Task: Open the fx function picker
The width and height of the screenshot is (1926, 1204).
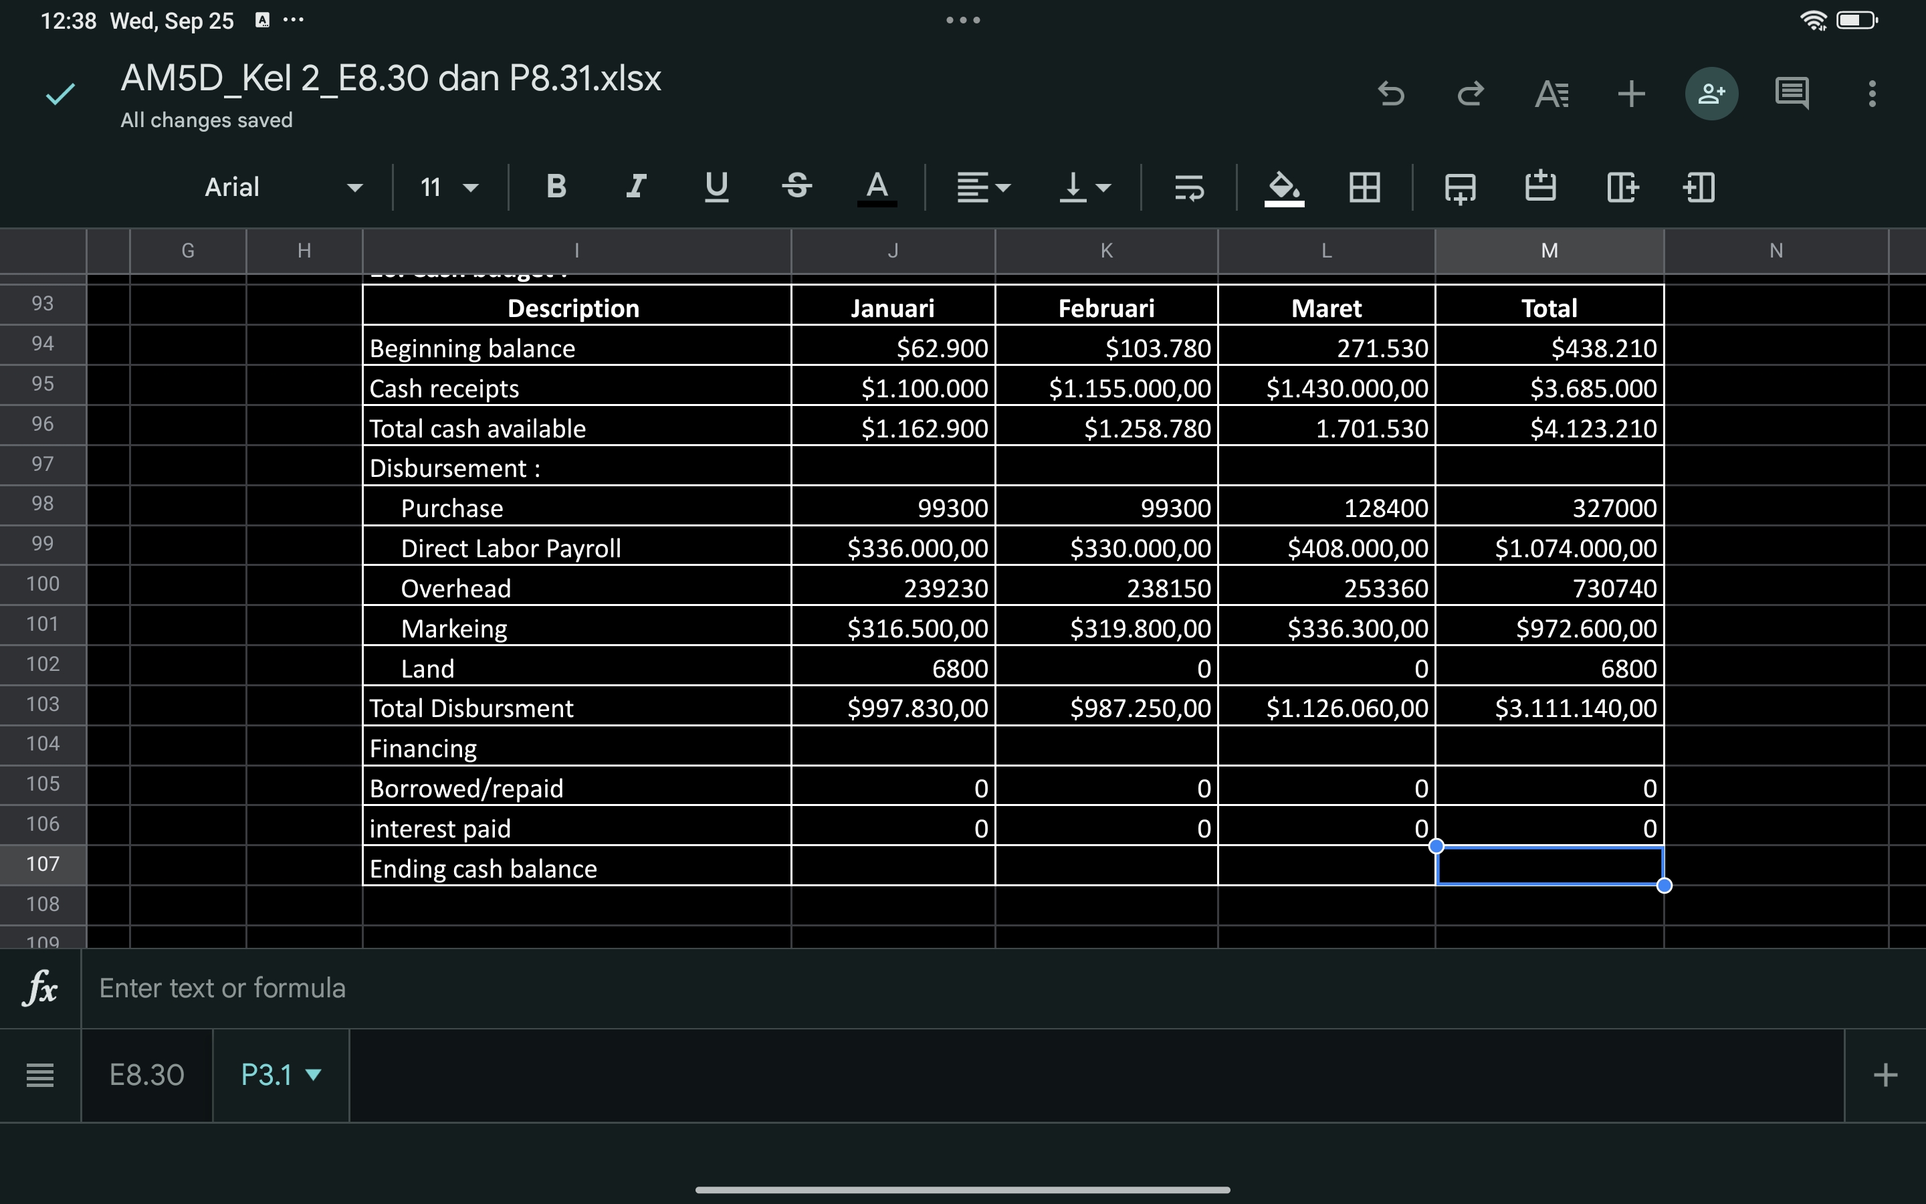Action: pyautogui.click(x=40, y=988)
